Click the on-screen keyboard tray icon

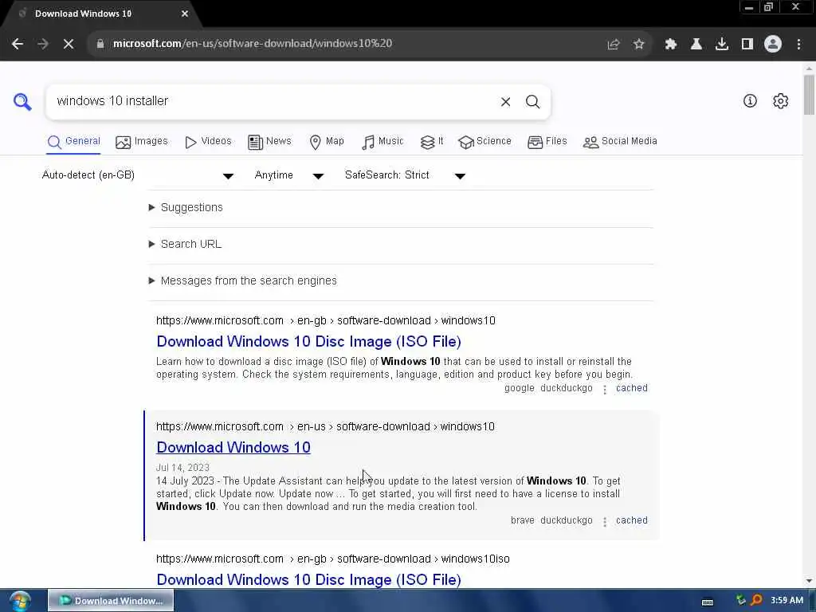[708, 602]
